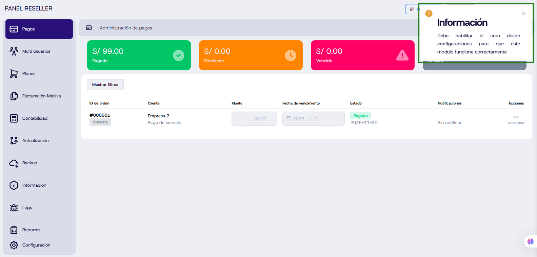Open the colorful brain AI assistant widget
537x257 pixels.
click(531, 241)
